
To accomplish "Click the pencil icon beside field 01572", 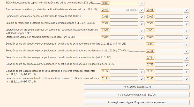I will (142, 24).
